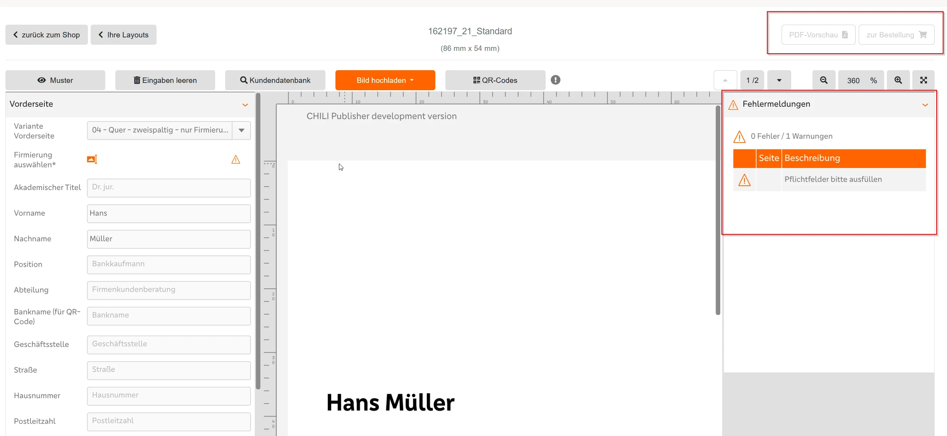This screenshot has height=436, width=947.
Task: Click the fit-to-screen expand icon
Action: click(x=923, y=80)
